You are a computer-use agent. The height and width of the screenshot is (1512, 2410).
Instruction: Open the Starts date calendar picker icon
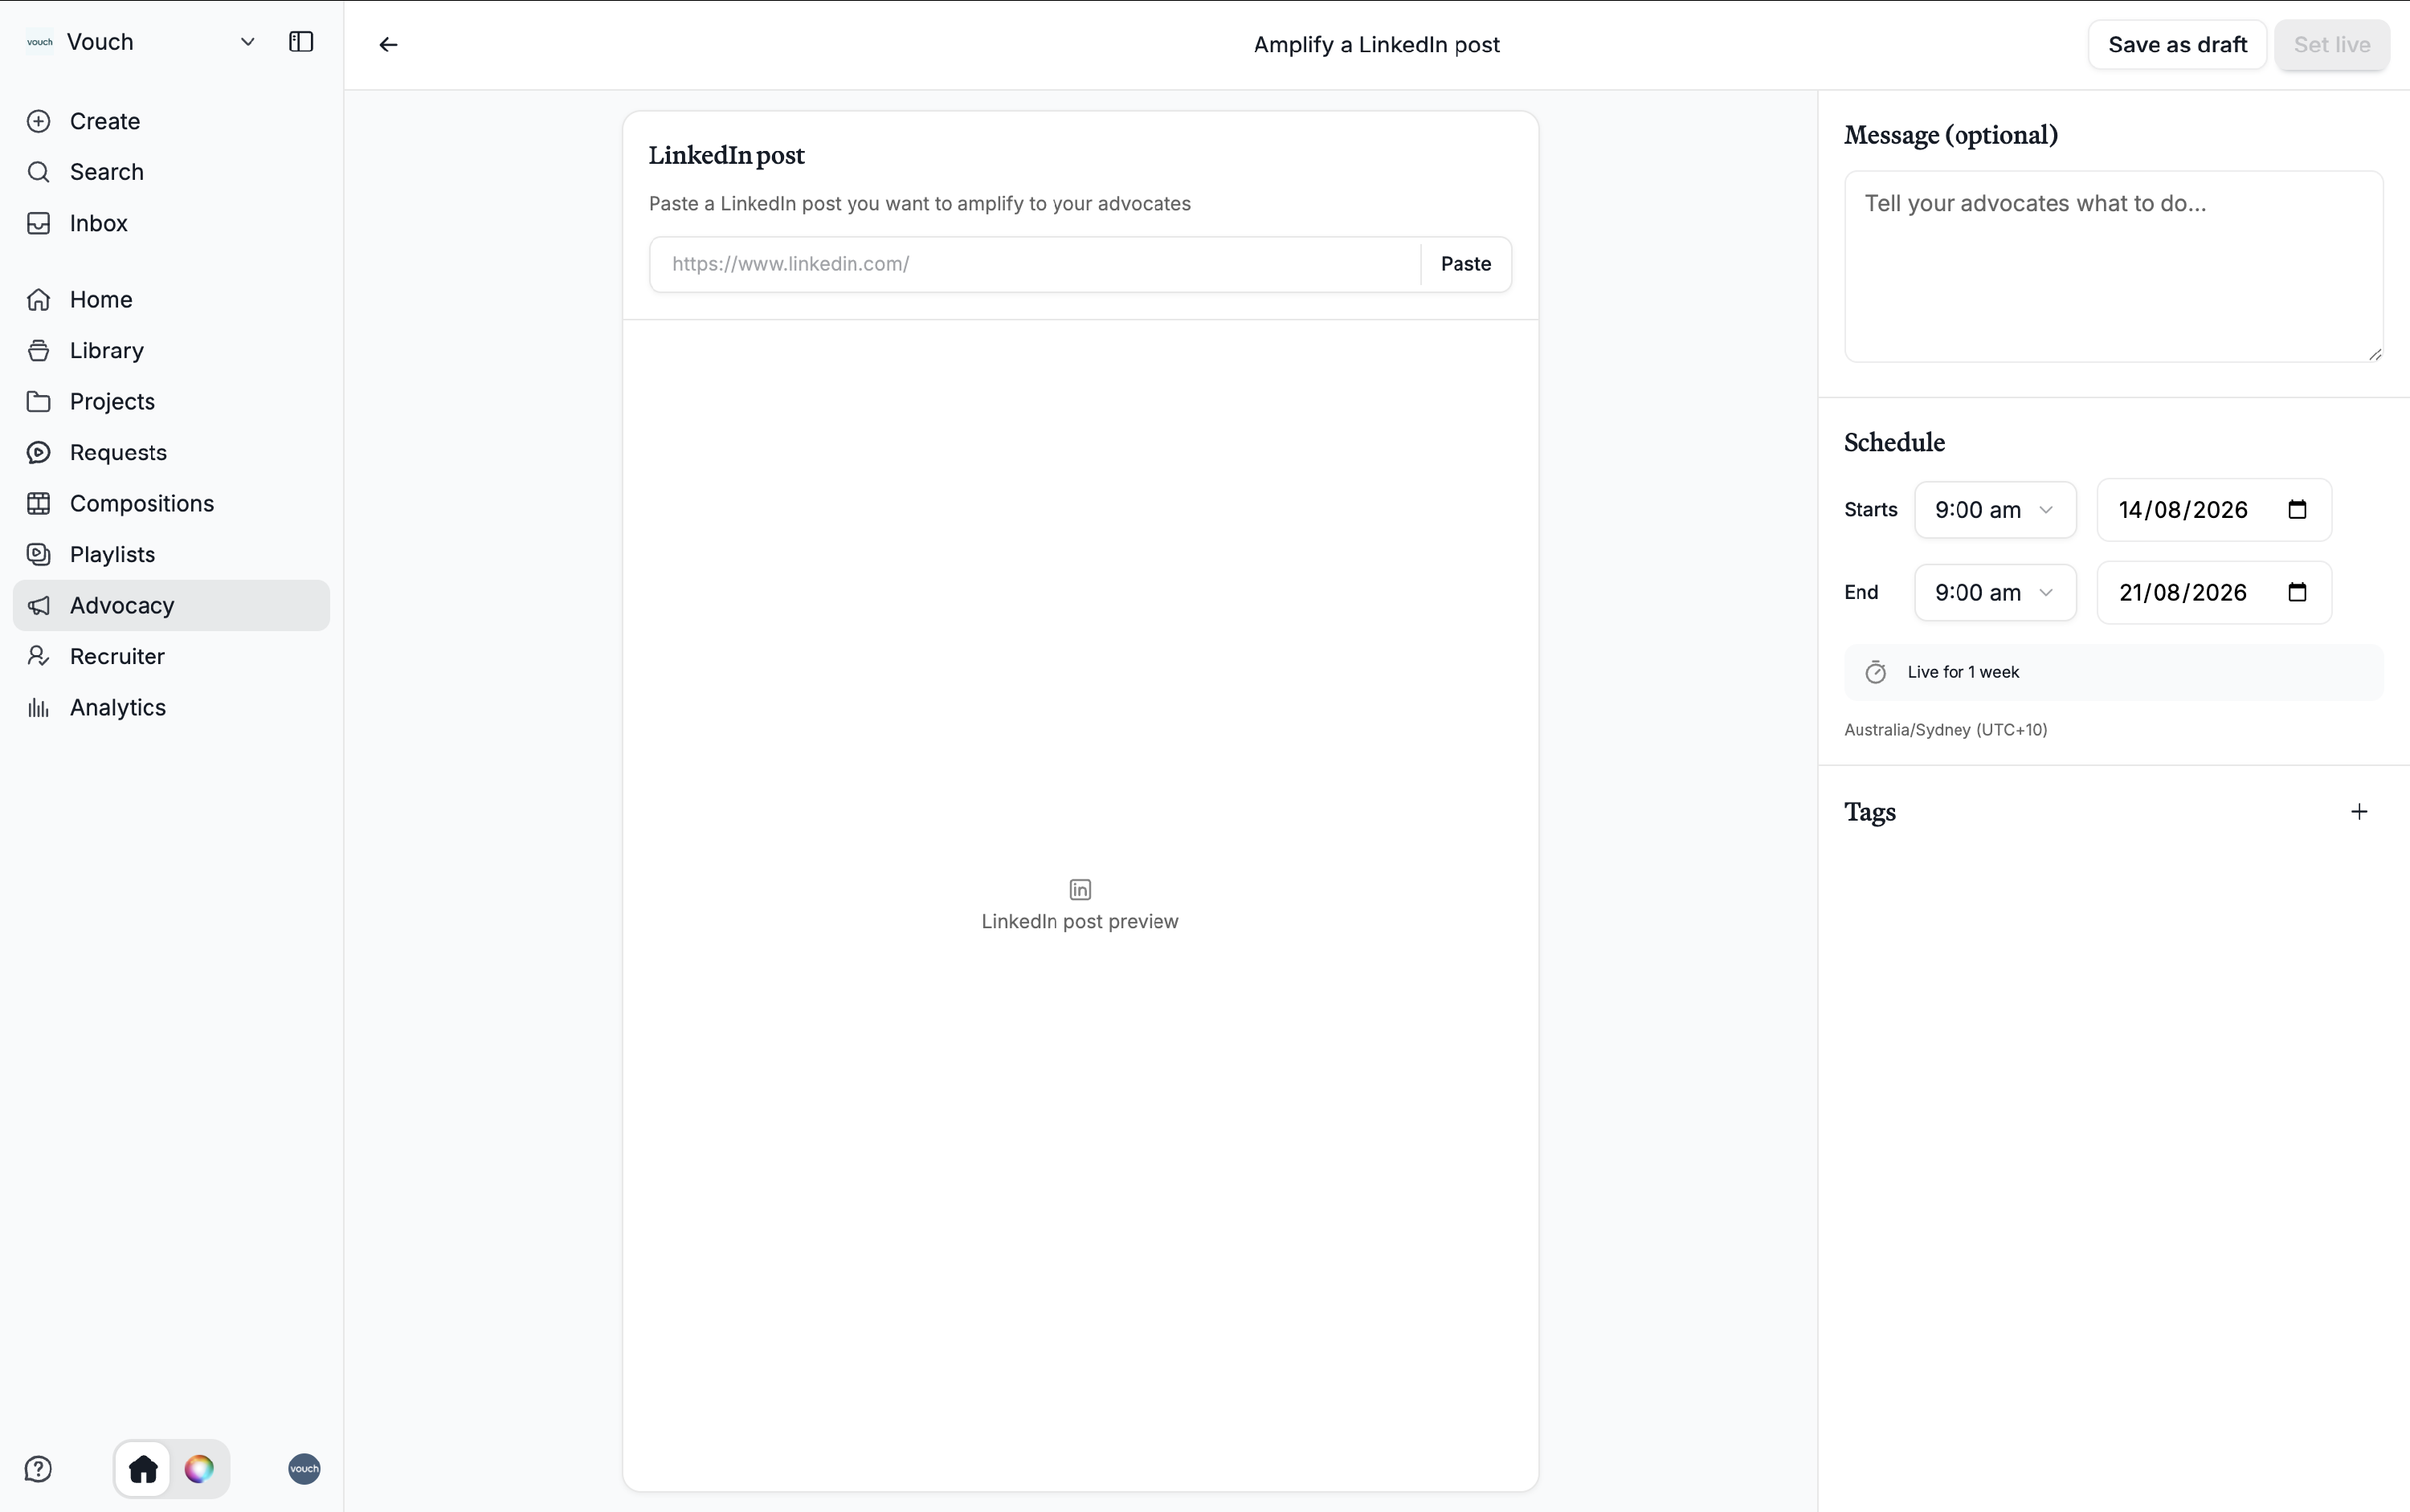(2297, 510)
